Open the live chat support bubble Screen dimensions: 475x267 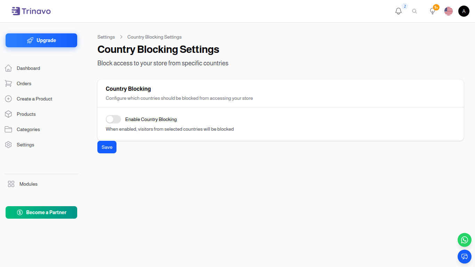pos(465,257)
